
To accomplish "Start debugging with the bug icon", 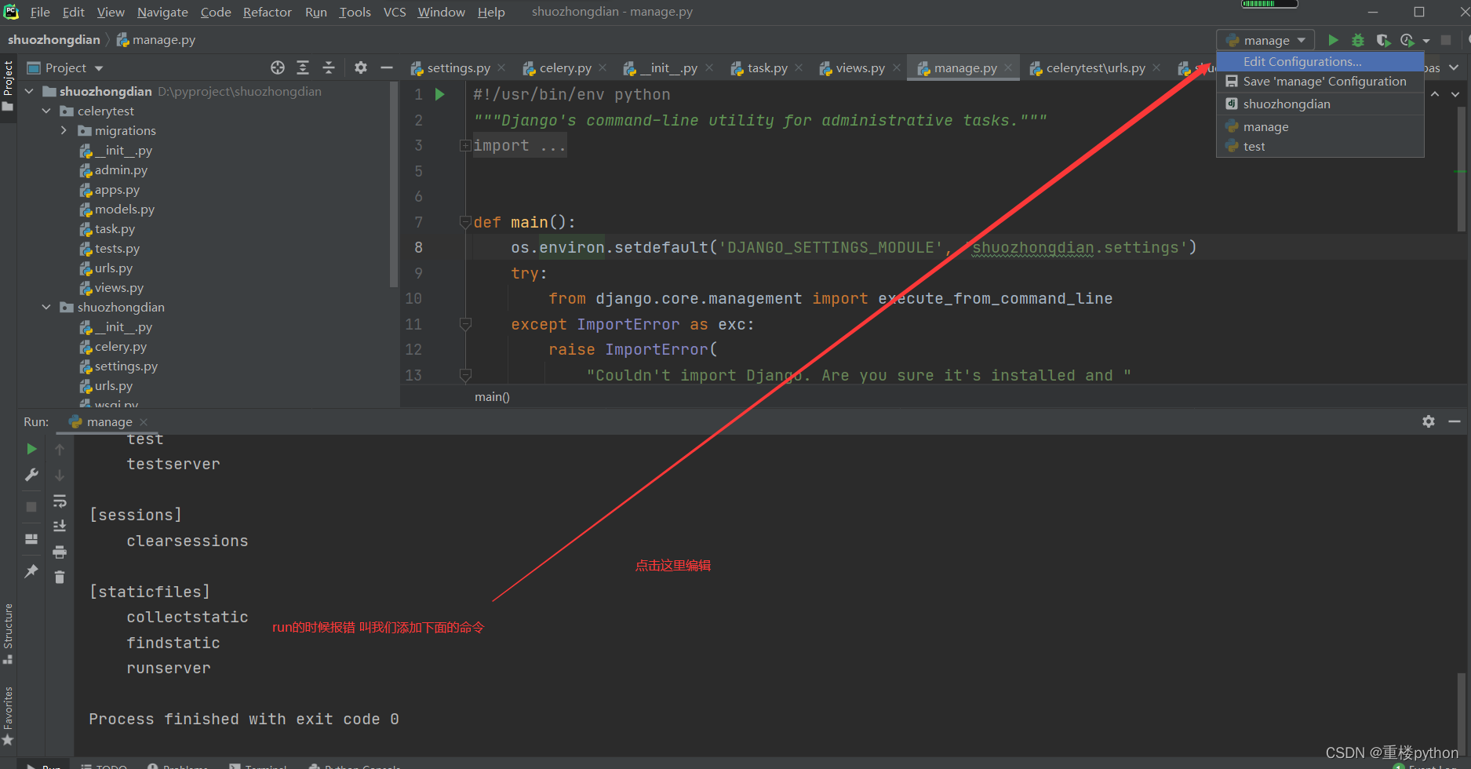I will tap(1358, 40).
